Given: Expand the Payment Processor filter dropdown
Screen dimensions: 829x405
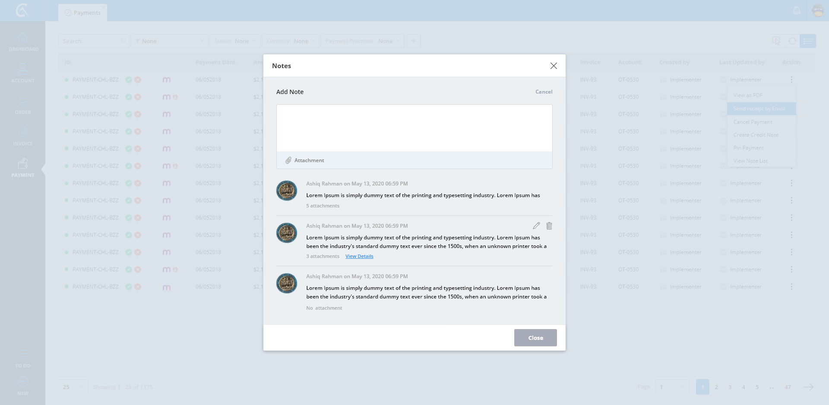Looking at the screenshot, I should pos(362,41).
